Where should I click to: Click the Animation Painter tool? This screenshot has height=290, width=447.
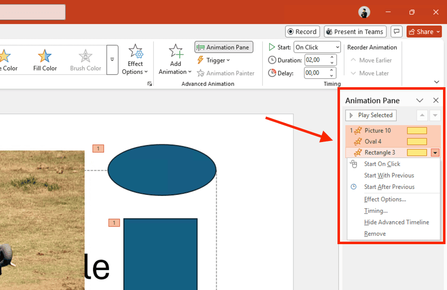[x=225, y=73]
